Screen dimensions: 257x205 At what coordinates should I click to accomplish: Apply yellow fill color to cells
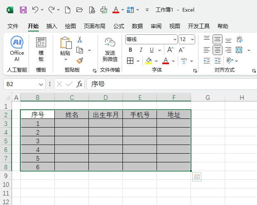click(x=149, y=61)
